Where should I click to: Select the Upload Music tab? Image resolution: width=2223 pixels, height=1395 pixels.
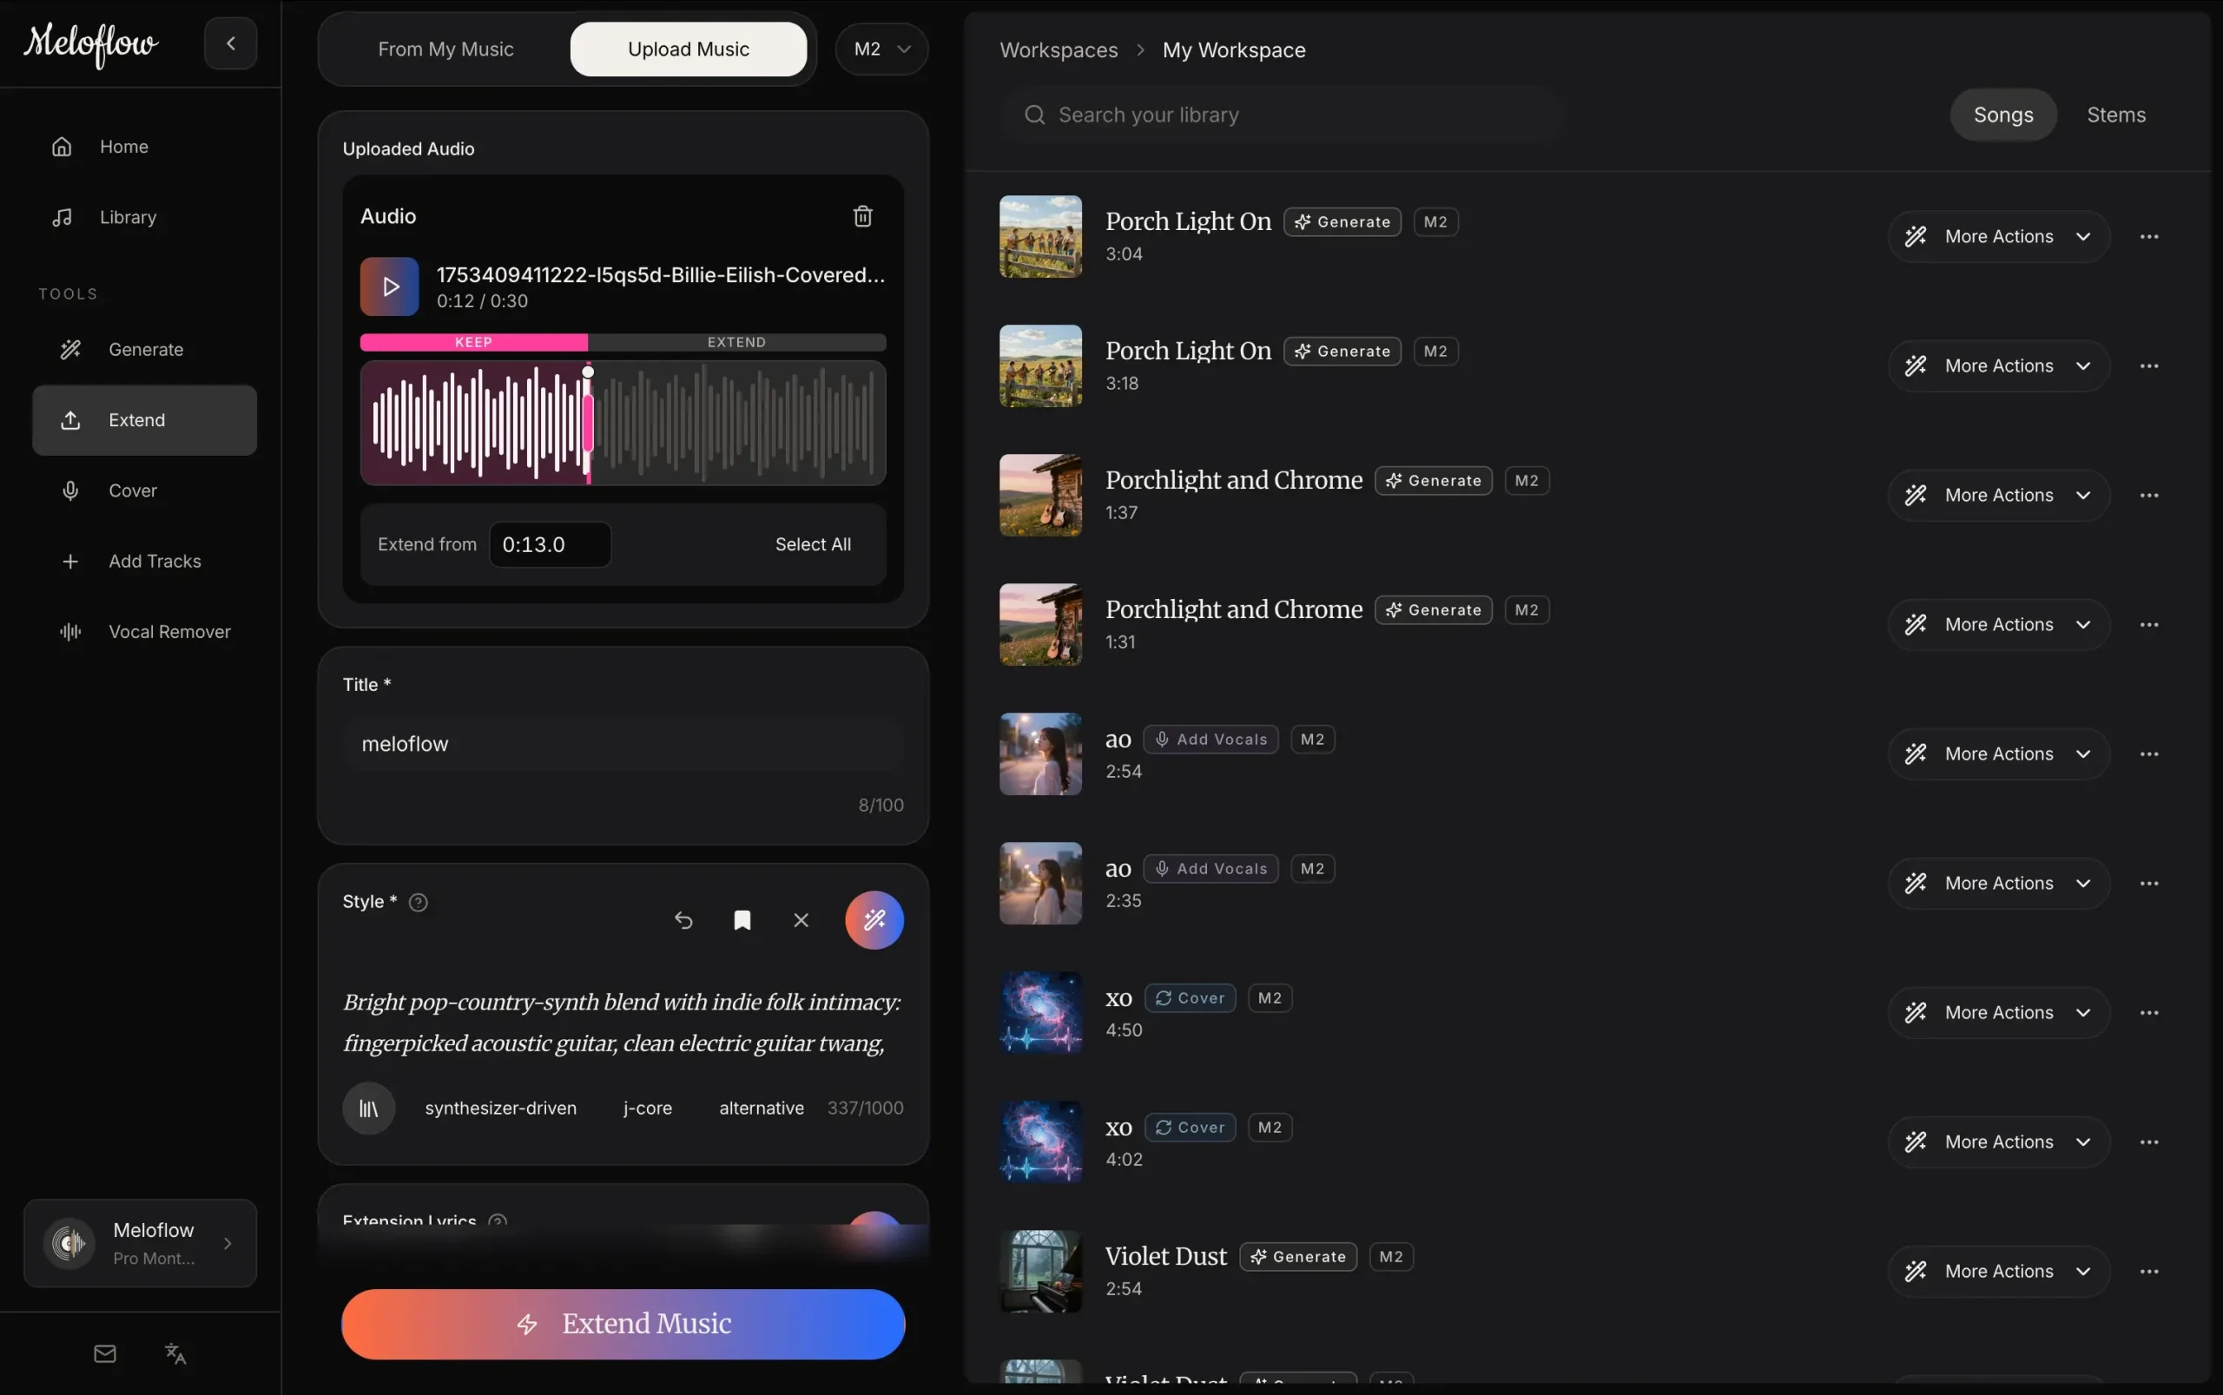[689, 49]
